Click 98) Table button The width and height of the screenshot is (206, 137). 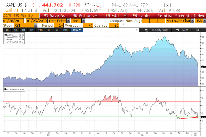coord(141,16)
